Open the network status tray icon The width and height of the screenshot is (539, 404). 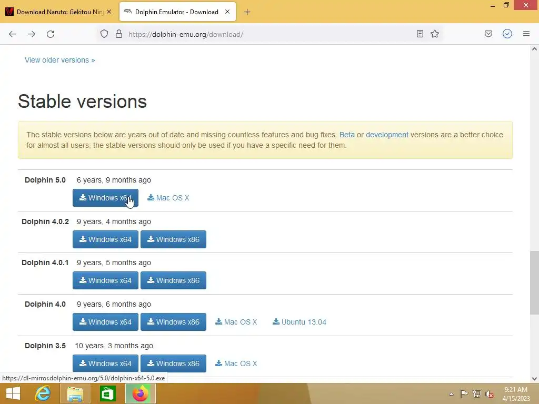(477, 393)
